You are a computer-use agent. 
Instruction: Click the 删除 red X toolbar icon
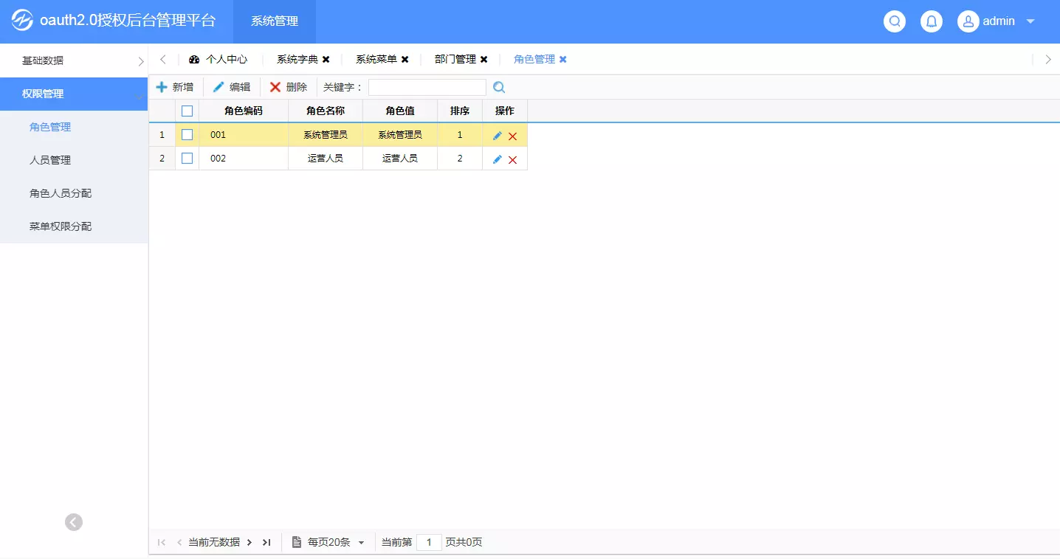(x=275, y=87)
